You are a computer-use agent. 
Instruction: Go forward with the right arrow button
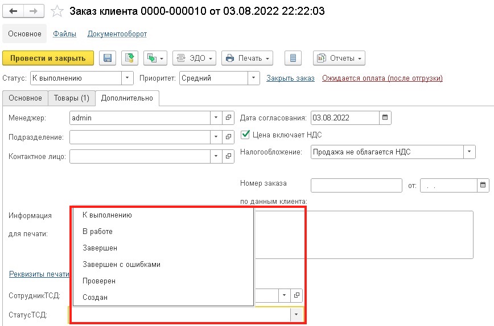(x=34, y=11)
